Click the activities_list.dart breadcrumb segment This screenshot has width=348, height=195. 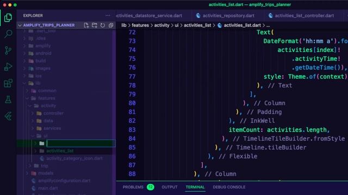click(242, 25)
